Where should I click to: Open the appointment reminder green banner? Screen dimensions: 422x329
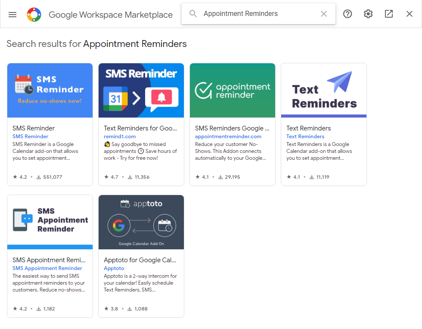click(233, 90)
